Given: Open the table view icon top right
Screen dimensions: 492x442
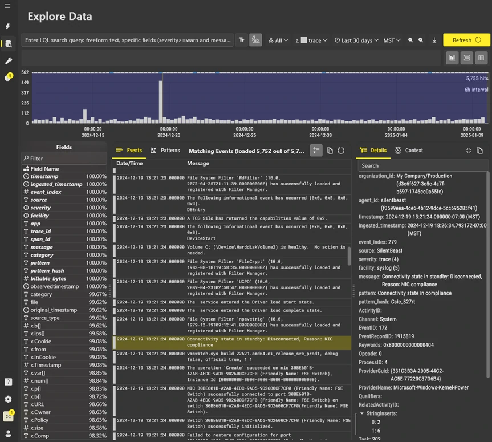Looking at the screenshot, I should [x=481, y=58].
